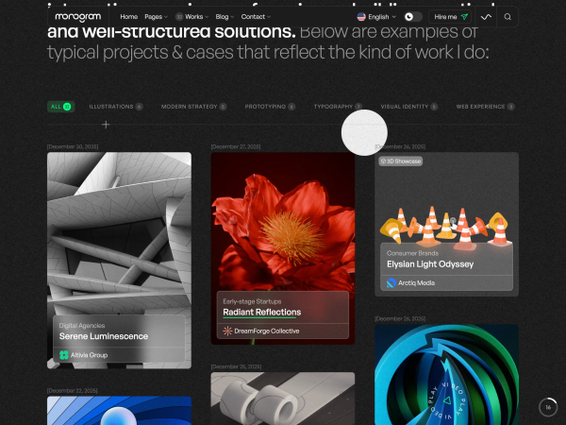Click the Altivia Group green logo icon

click(64, 355)
